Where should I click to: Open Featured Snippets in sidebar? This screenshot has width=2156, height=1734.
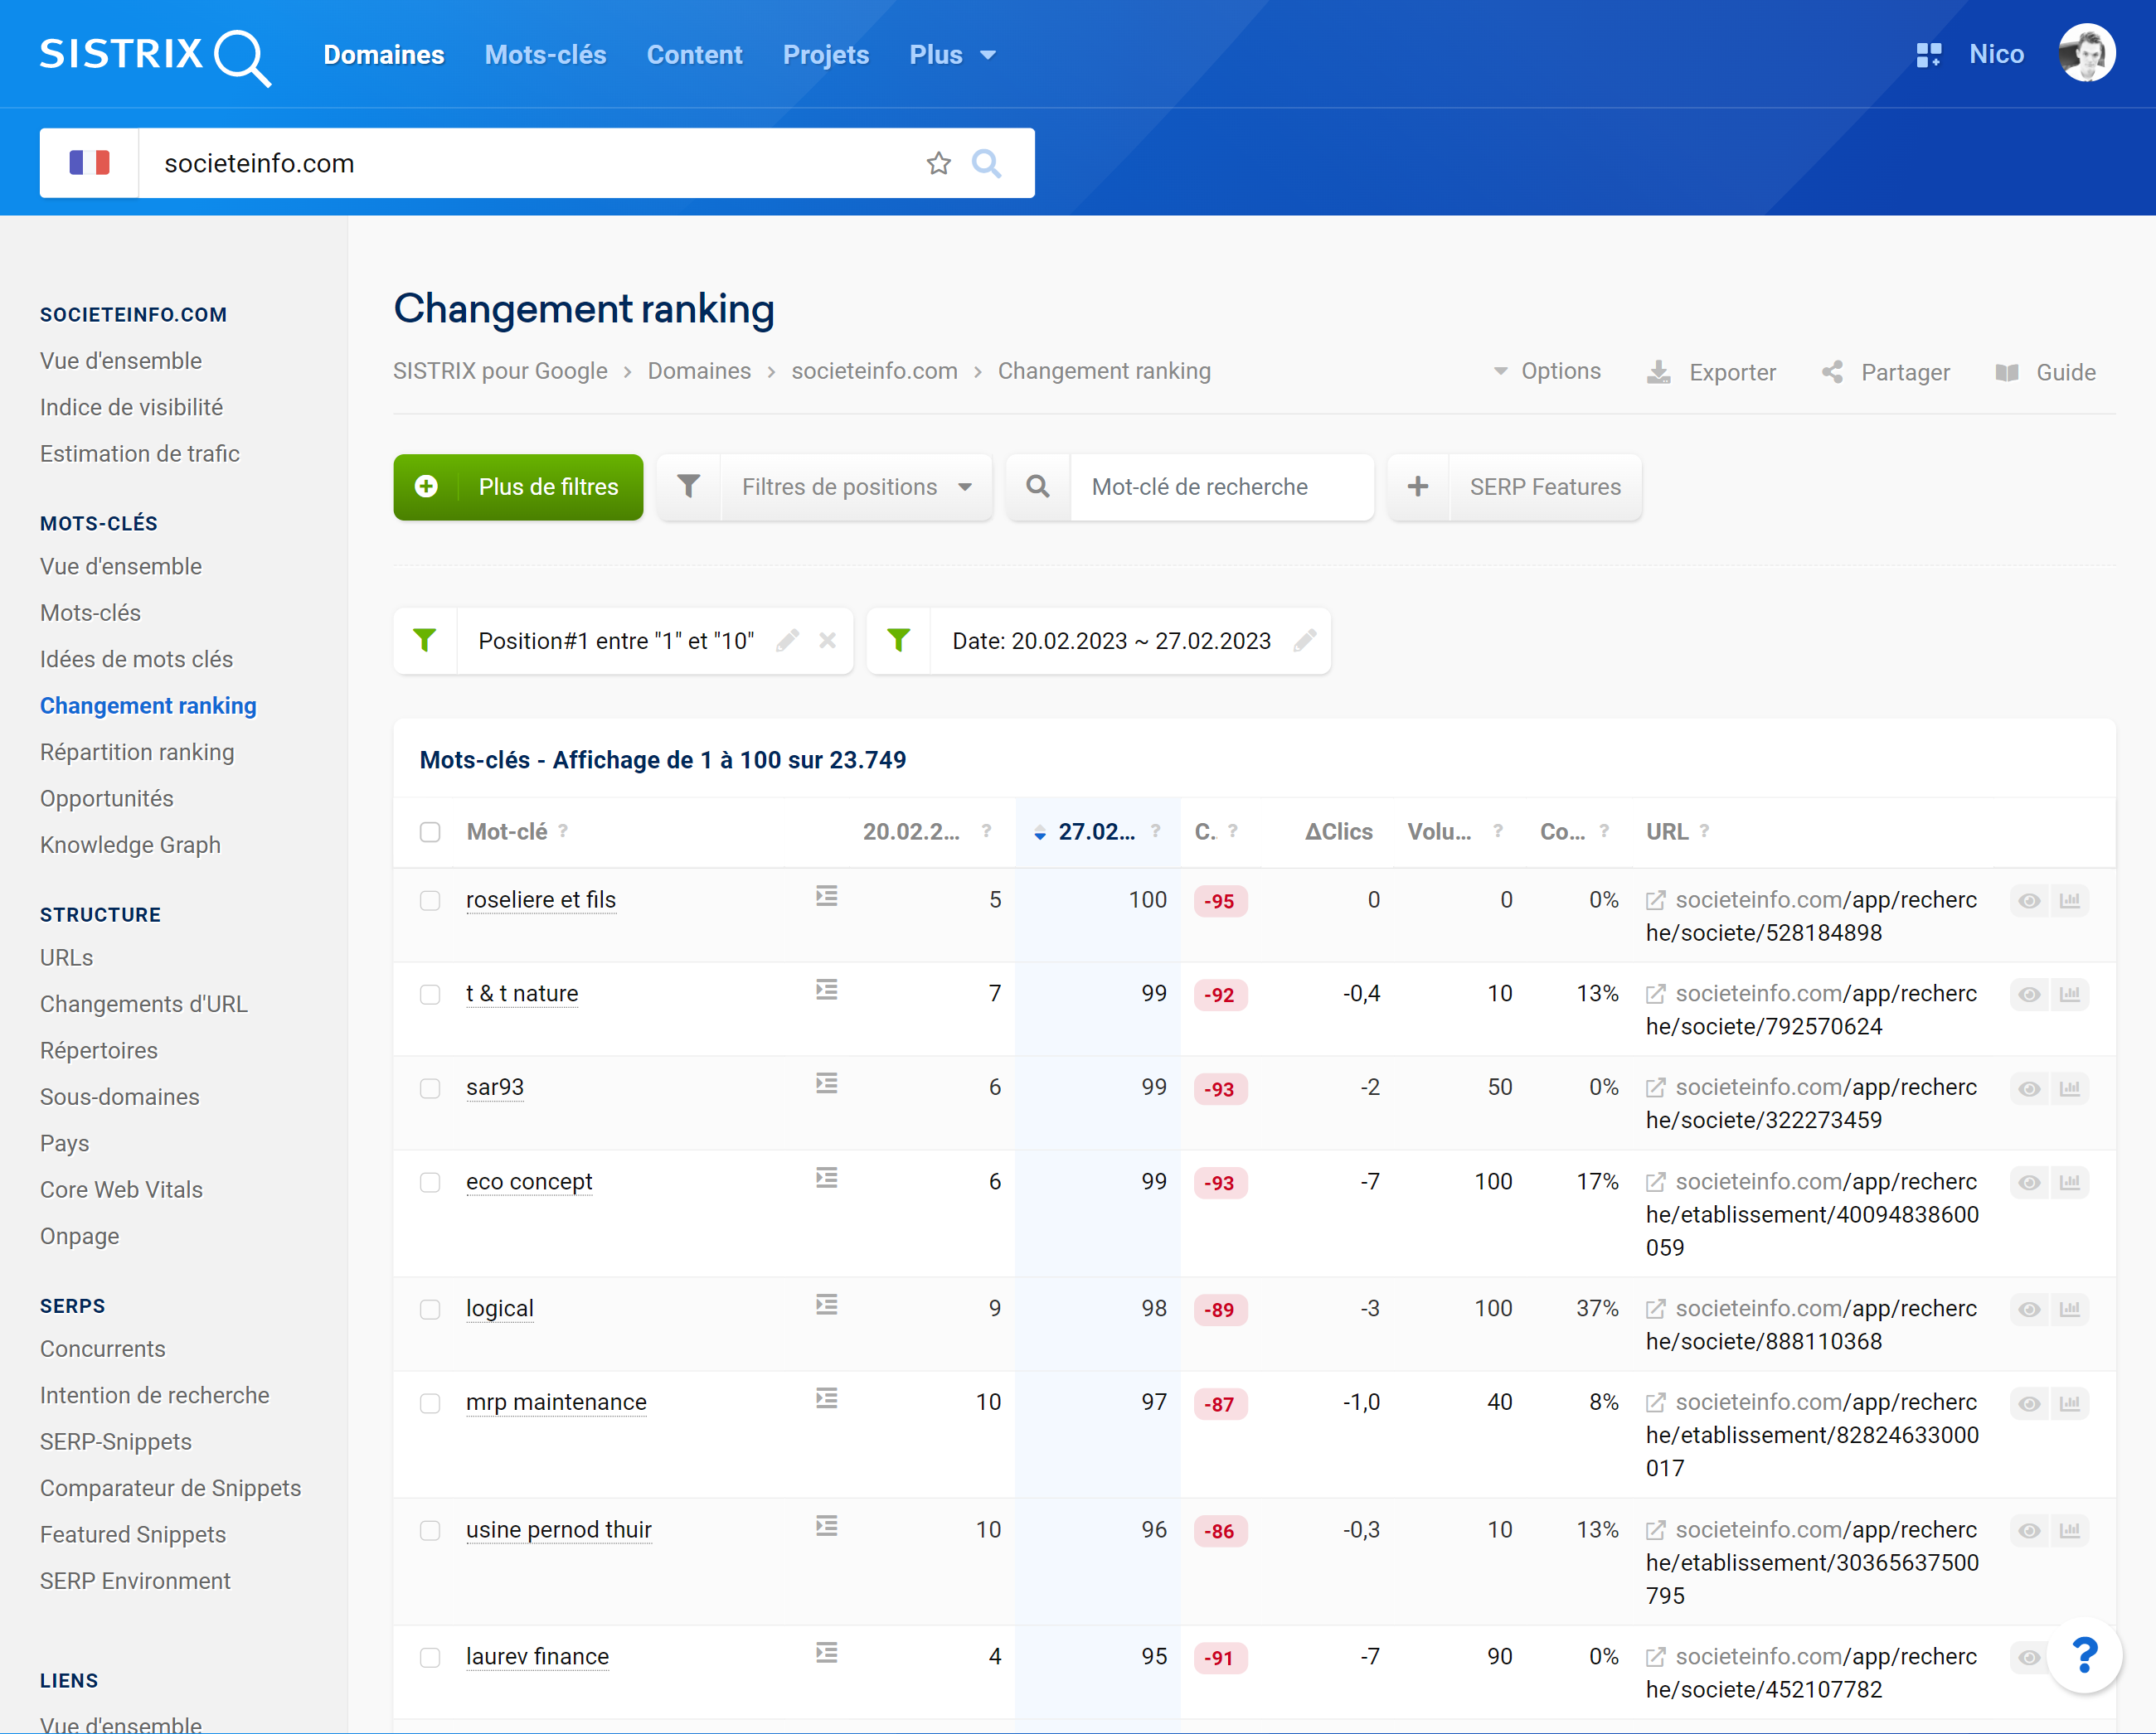tap(133, 1534)
